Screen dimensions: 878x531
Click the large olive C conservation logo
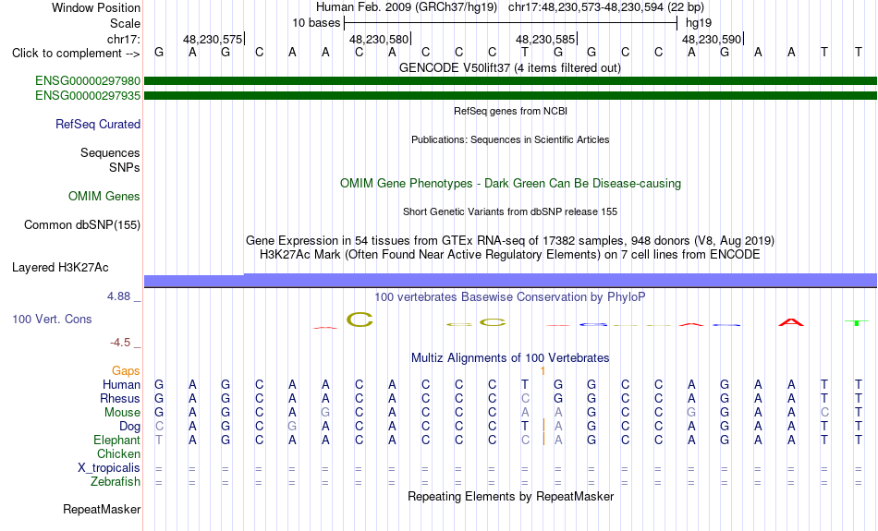coord(360,320)
